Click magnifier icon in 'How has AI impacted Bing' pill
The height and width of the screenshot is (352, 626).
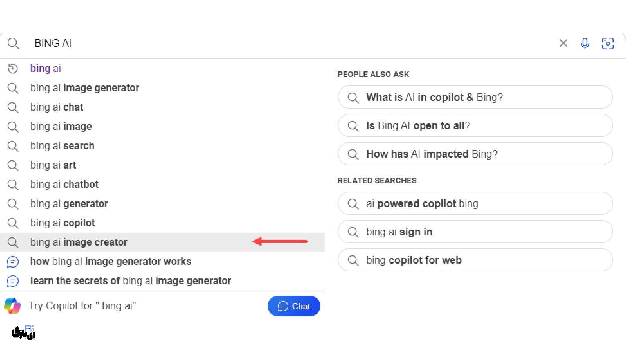[x=353, y=154]
